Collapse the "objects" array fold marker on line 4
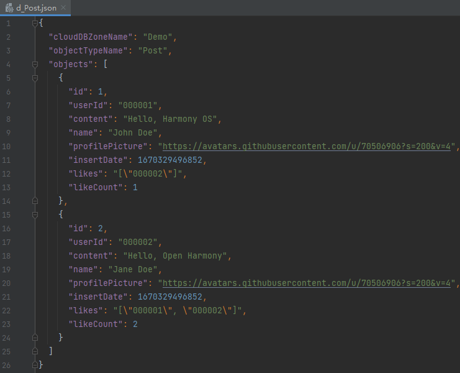This screenshot has width=460, height=373. tap(35, 64)
